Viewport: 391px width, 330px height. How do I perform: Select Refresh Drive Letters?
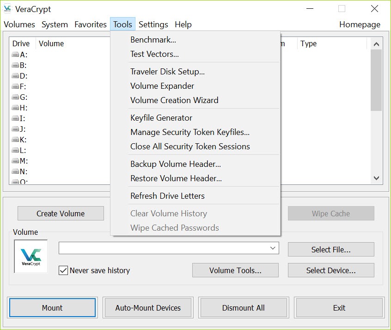(x=195, y=196)
